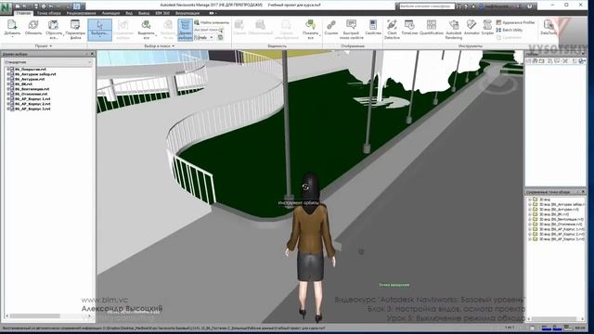Open the Рецензирование (Review) ribbon tab

(x=81, y=13)
